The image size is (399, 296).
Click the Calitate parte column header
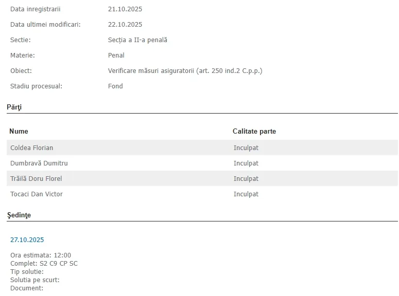tap(254, 132)
